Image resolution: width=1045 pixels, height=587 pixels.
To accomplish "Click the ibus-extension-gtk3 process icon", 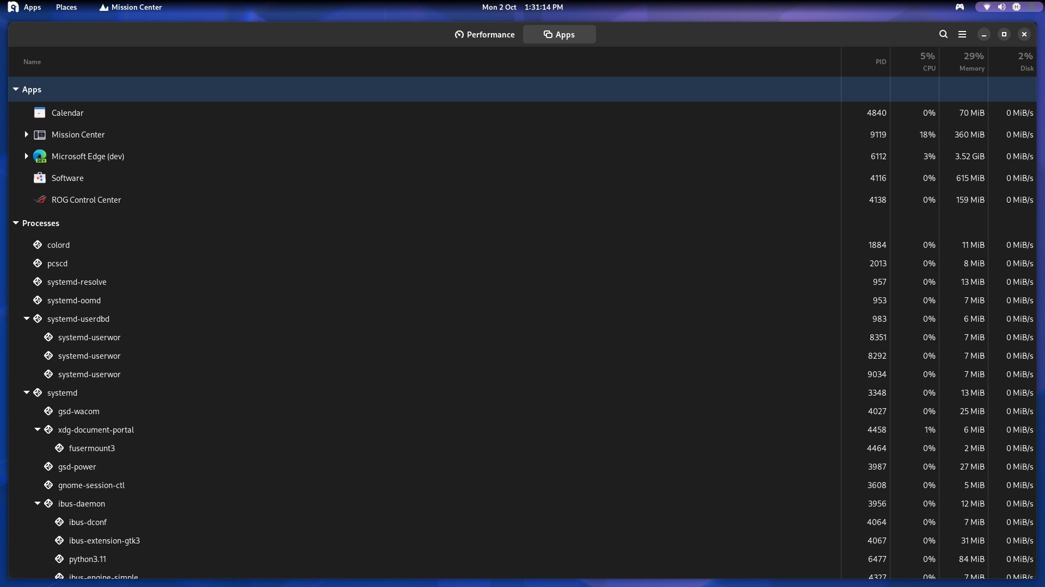I will click(x=59, y=540).
